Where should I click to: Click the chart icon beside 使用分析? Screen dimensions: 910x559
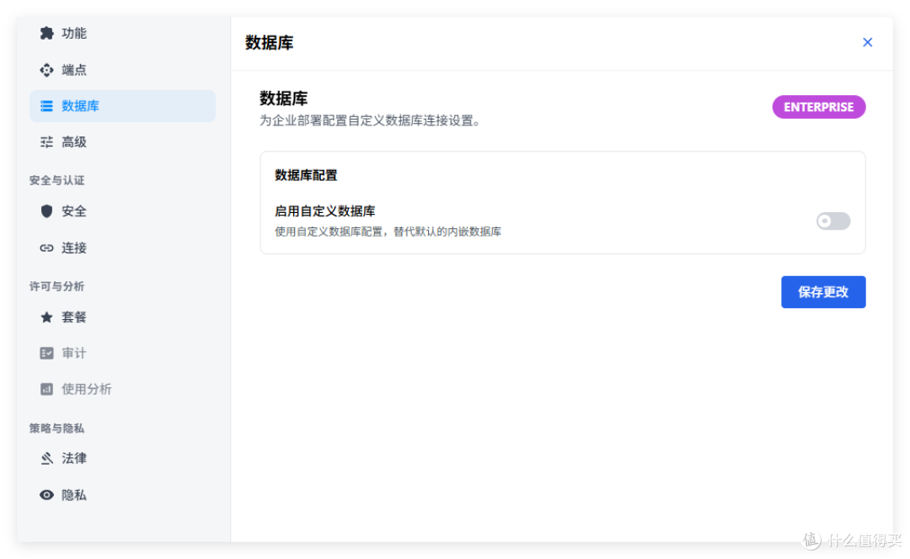pyautogui.click(x=46, y=389)
